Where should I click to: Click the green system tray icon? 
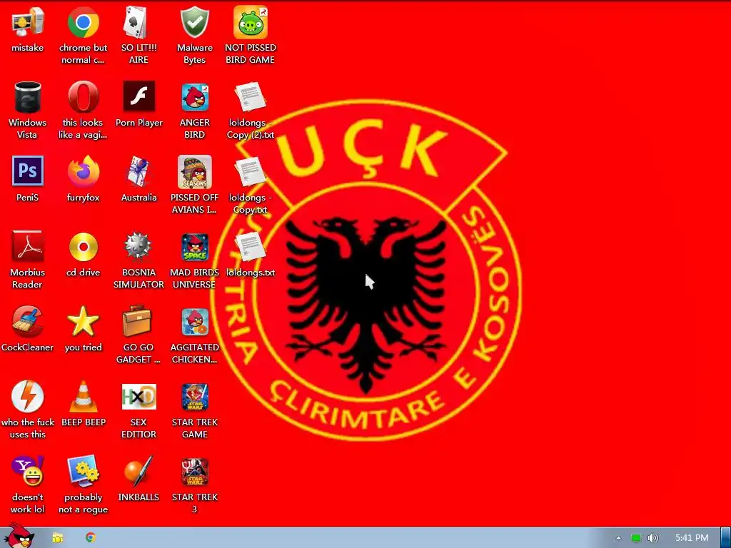pyautogui.click(x=636, y=538)
